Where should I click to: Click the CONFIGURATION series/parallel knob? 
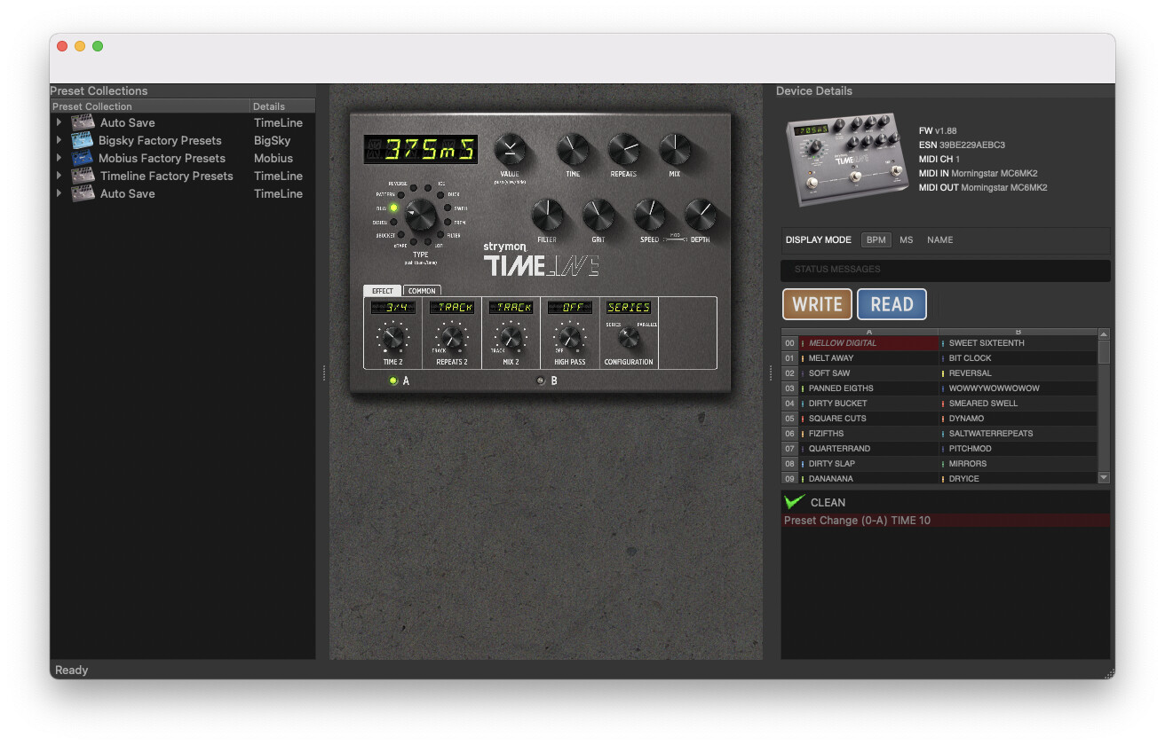[629, 337]
